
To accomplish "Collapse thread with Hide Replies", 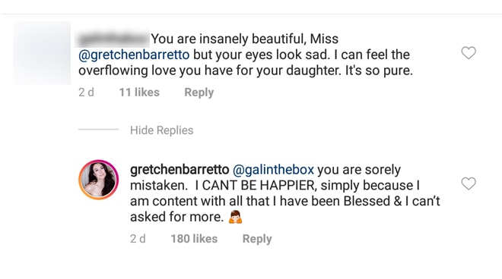I will click(162, 130).
